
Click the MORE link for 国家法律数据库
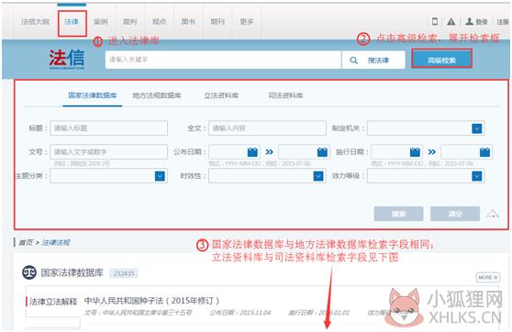[x=488, y=277]
